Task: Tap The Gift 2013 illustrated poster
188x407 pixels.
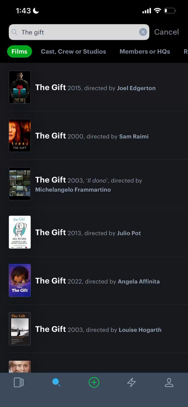Action: point(20,232)
